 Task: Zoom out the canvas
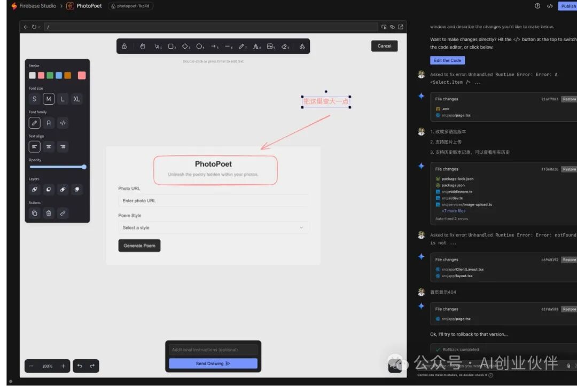[x=32, y=366]
